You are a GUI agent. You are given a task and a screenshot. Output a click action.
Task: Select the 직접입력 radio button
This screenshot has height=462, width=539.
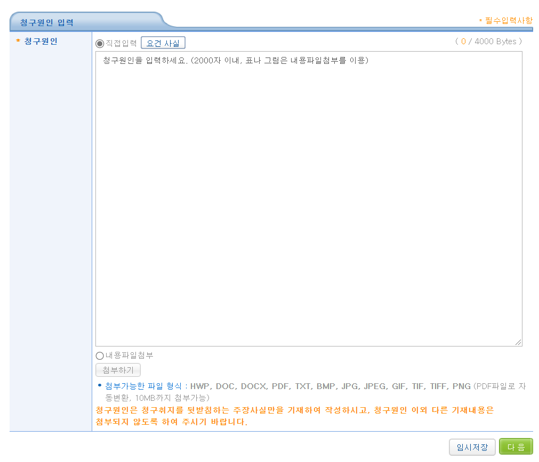(100, 44)
